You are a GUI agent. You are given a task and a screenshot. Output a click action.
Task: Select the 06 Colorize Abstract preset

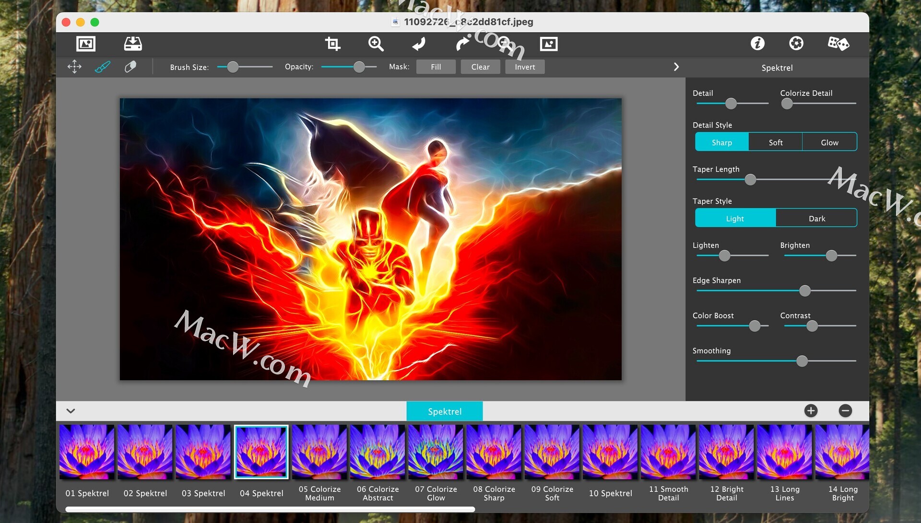click(x=378, y=452)
